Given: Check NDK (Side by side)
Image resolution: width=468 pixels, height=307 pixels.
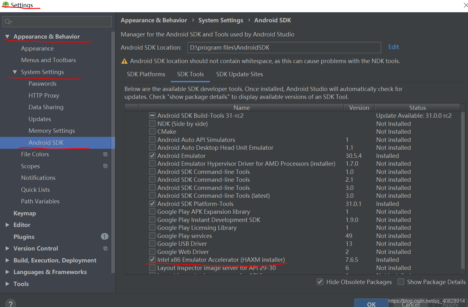Looking at the screenshot, I should pyautogui.click(x=152, y=124).
